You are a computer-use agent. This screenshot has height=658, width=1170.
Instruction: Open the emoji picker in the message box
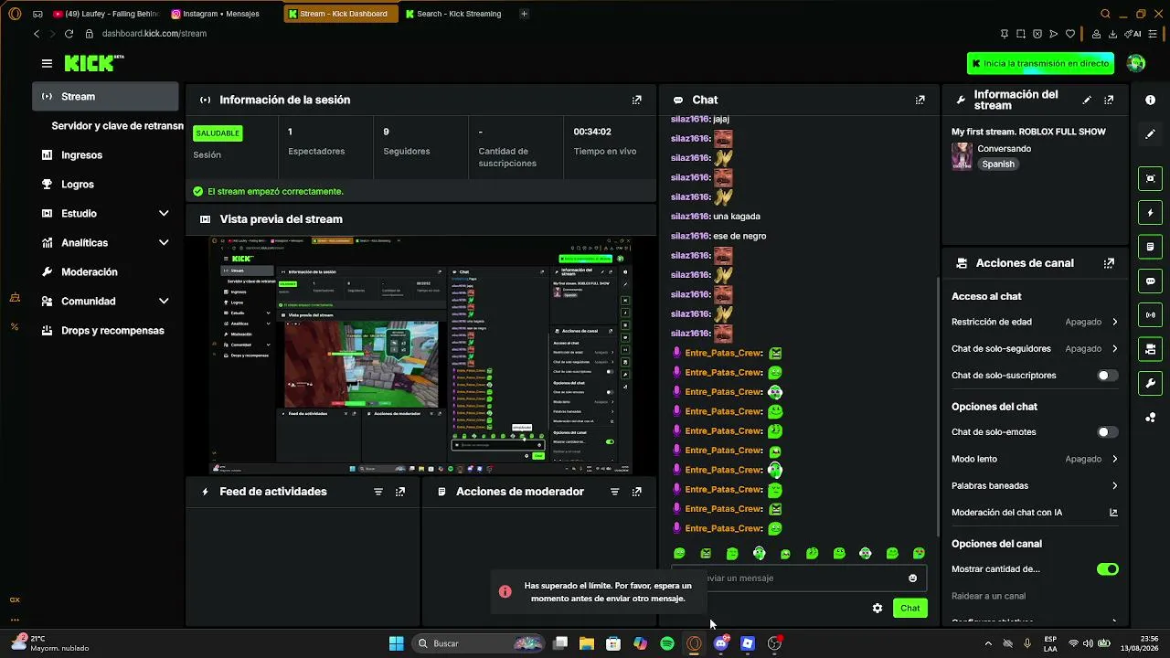(912, 578)
